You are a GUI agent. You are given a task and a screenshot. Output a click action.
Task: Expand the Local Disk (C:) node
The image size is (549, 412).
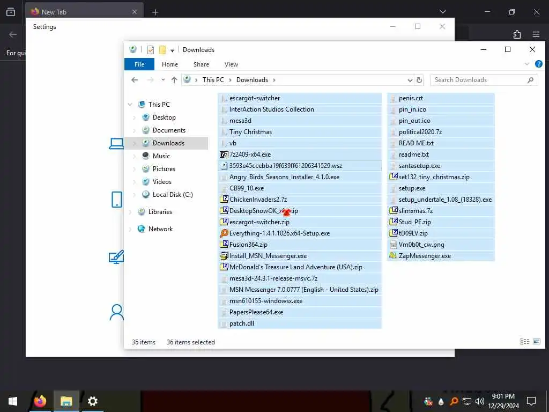pyautogui.click(x=134, y=195)
